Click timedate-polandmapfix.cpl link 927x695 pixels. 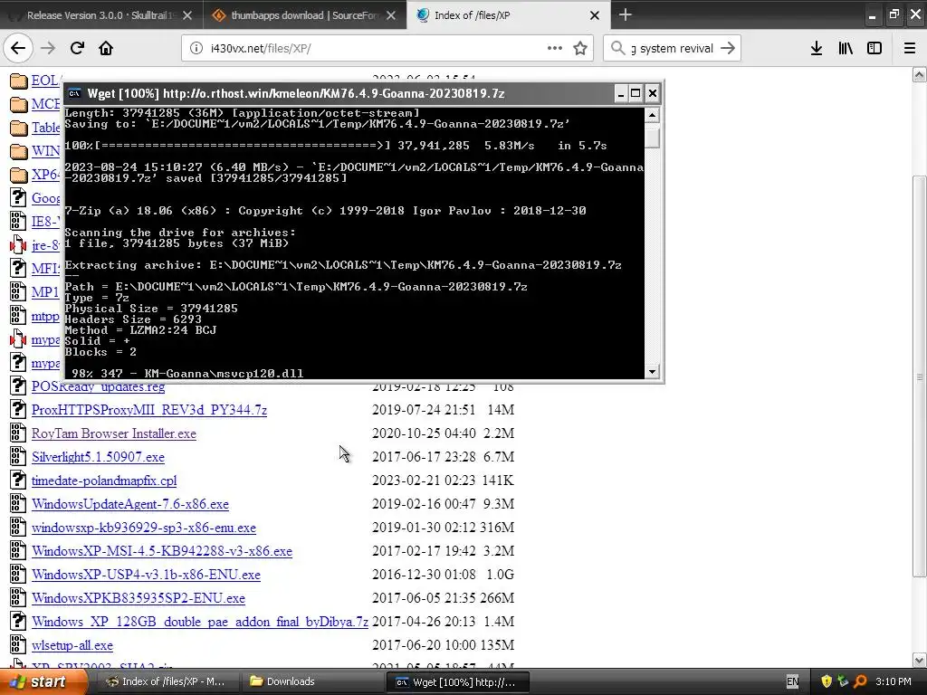(104, 481)
